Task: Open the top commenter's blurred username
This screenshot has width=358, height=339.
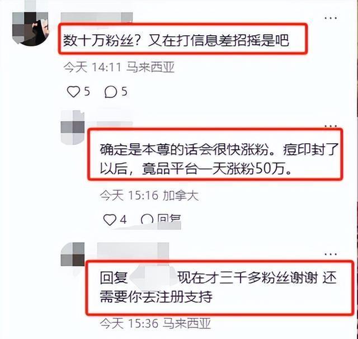Action: [x=97, y=18]
